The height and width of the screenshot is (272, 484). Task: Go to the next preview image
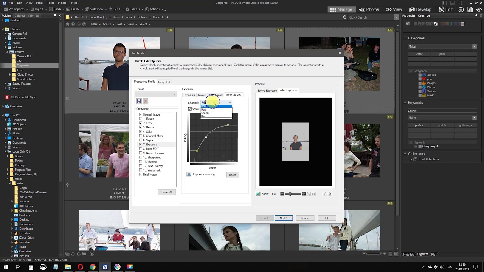tap(330, 194)
